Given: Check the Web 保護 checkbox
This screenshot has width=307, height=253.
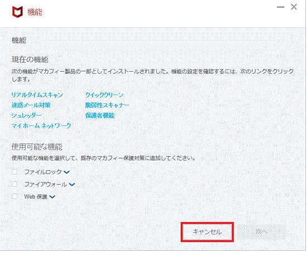Looking at the screenshot, I should tap(15, 196).
